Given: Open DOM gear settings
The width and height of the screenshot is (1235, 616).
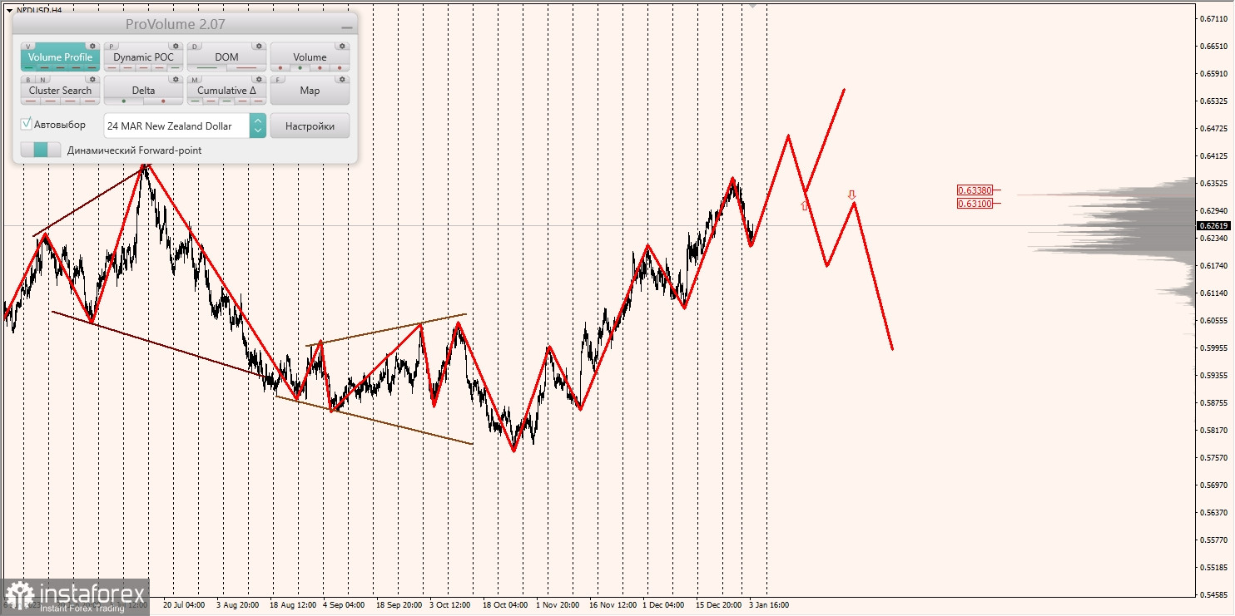Looking at the screenshot, I should pyautogui.click(x=259, y=47).
